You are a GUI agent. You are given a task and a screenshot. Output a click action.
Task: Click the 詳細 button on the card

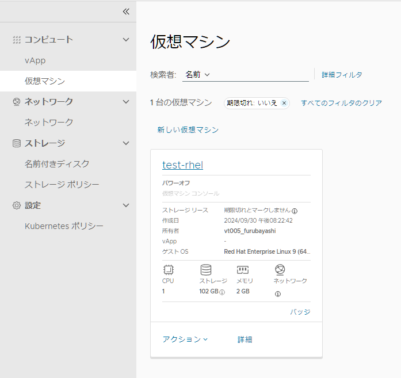[x=245, y=339]
